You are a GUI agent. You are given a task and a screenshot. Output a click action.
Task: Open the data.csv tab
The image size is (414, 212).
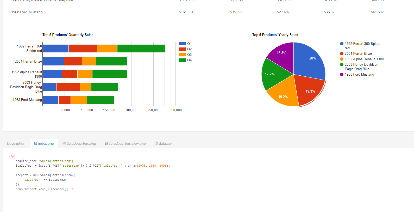click(163, 143)
